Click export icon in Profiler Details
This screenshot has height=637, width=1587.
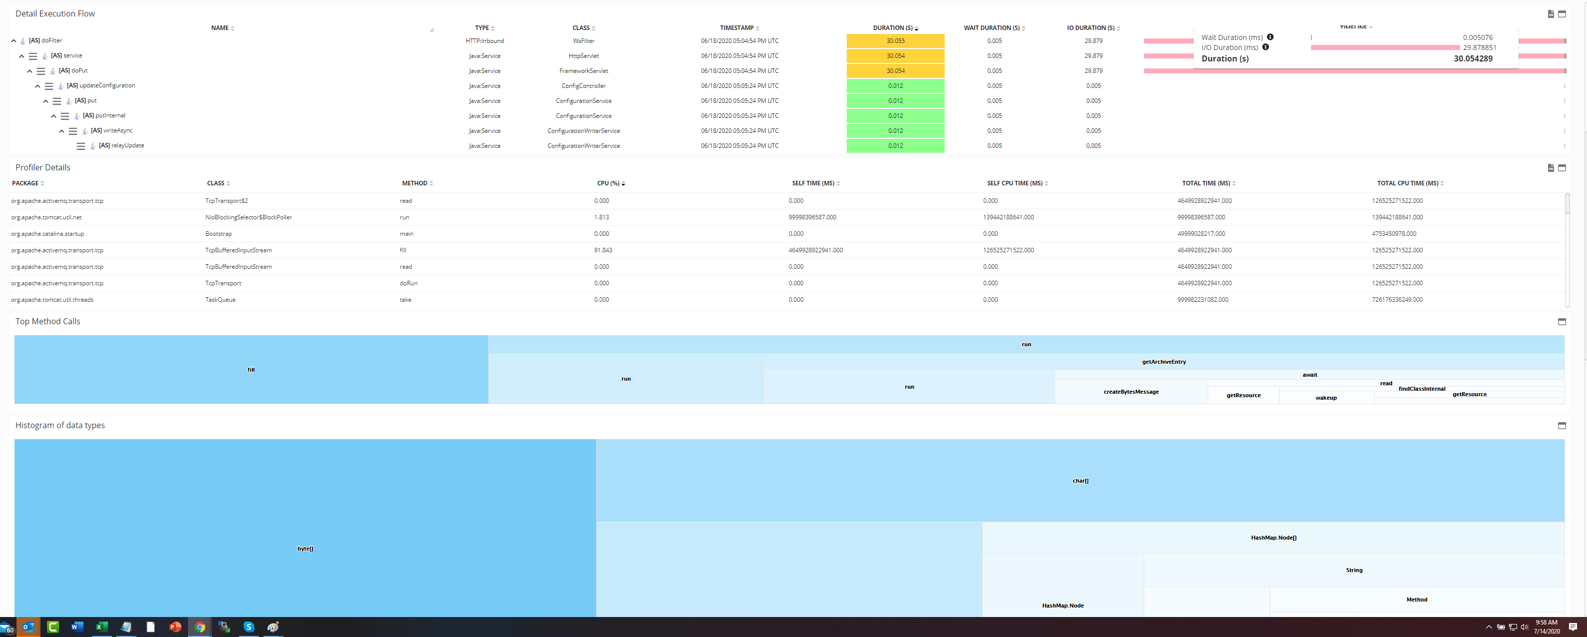pyautogui.click(x=1551, y=167)
